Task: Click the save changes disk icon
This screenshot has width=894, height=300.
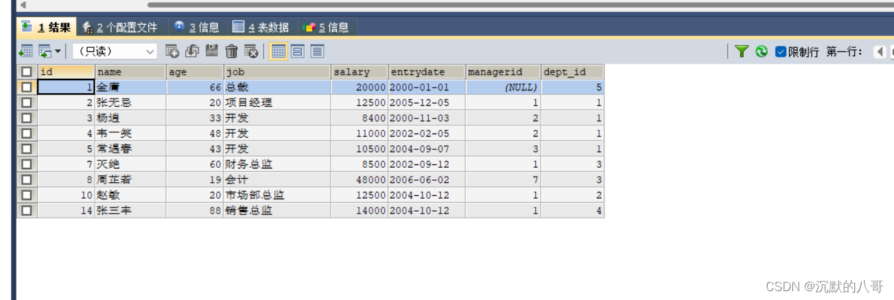Action: click(x=212, y=51)
